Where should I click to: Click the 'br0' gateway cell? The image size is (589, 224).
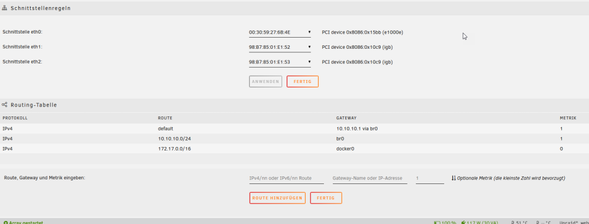coord(340,139)
